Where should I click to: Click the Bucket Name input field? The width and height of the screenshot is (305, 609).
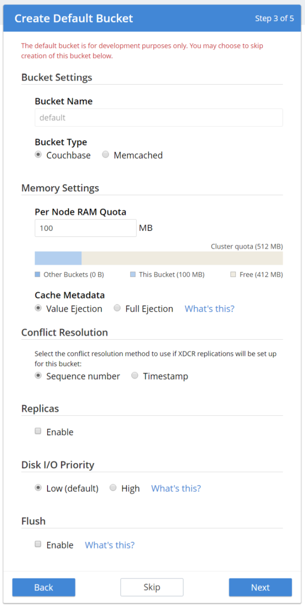158,117
